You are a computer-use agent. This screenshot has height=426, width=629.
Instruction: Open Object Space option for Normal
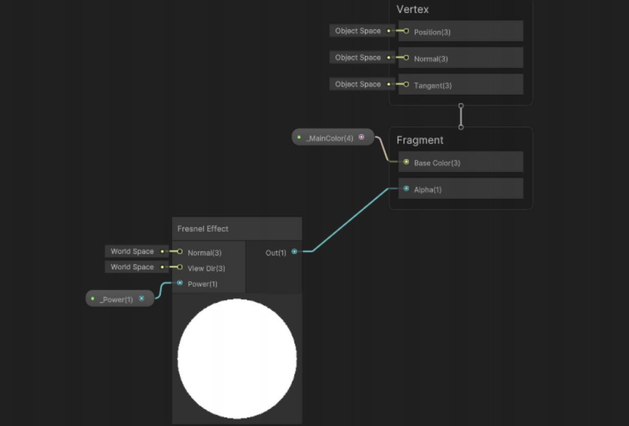(x=362, y=58)
